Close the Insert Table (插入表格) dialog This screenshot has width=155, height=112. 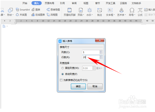(x=100, y=40)
